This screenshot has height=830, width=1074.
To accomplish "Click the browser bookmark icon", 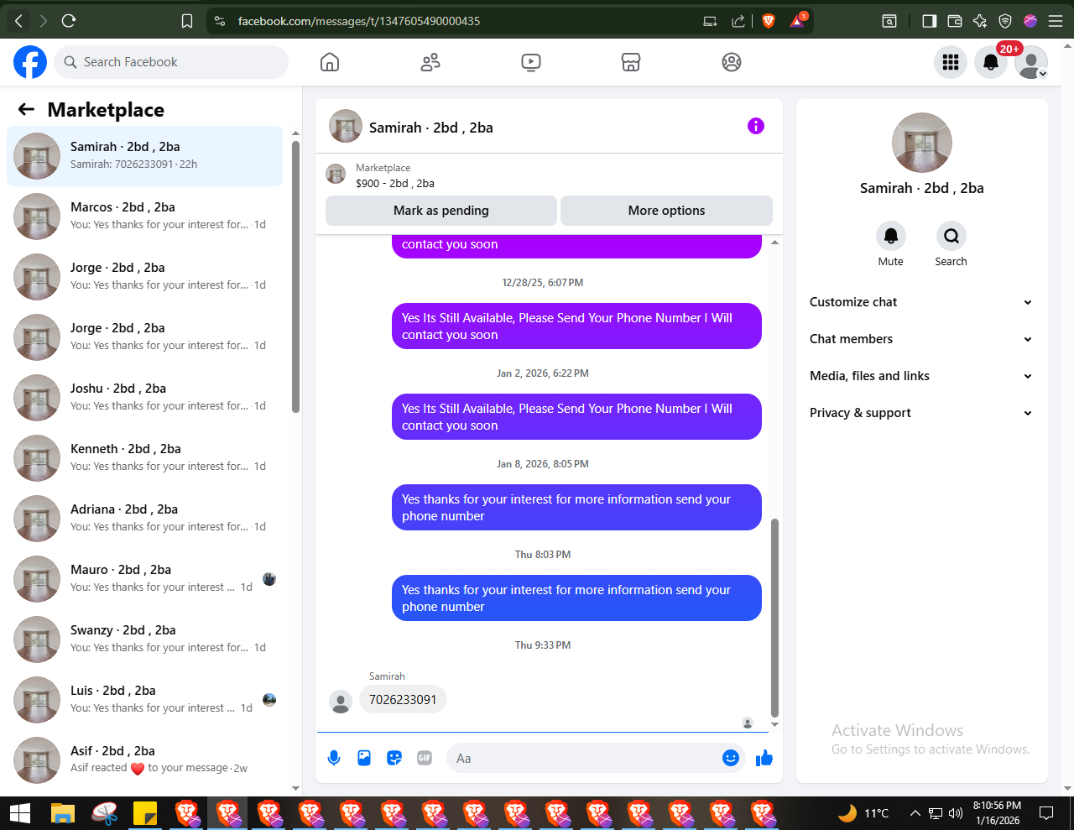I will (187, 21).
